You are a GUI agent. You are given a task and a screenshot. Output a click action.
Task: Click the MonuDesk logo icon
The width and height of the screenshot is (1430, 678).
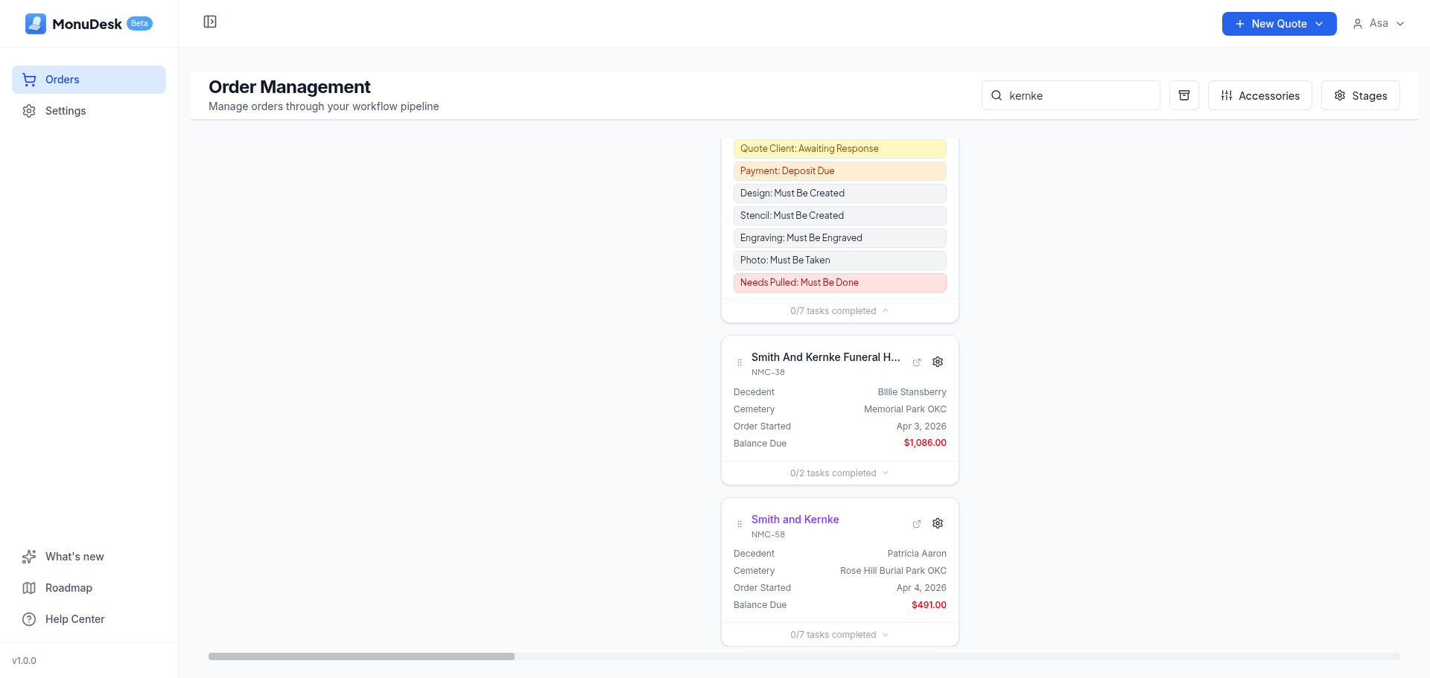coord(35,24)
